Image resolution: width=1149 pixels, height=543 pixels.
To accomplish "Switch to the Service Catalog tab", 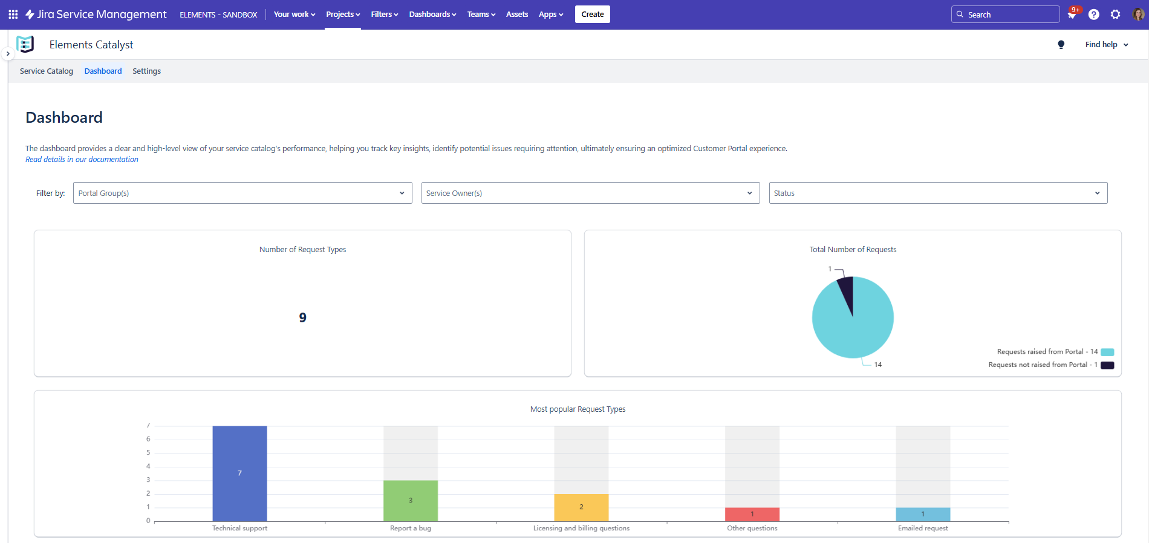I will pos(47,71).
